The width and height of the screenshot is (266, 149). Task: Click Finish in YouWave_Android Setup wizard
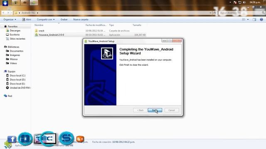[x=155, y=110]
